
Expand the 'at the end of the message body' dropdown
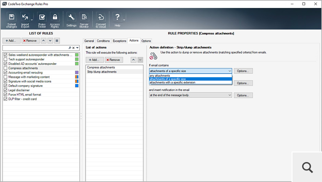point(230,95)
